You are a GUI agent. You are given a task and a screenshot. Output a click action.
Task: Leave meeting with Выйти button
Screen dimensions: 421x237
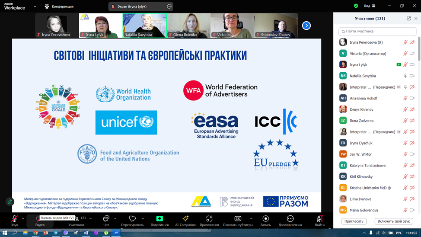319,221
